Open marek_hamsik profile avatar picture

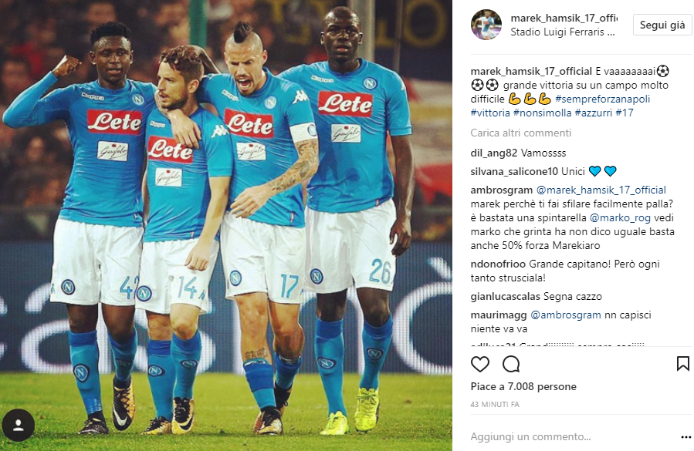[486, 25]
